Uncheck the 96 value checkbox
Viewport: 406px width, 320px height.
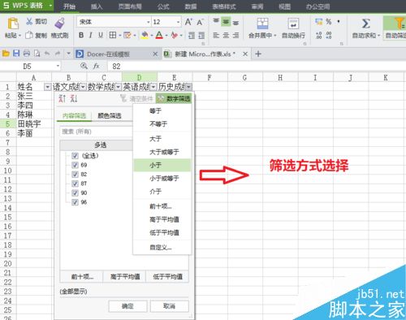point(75,202)
